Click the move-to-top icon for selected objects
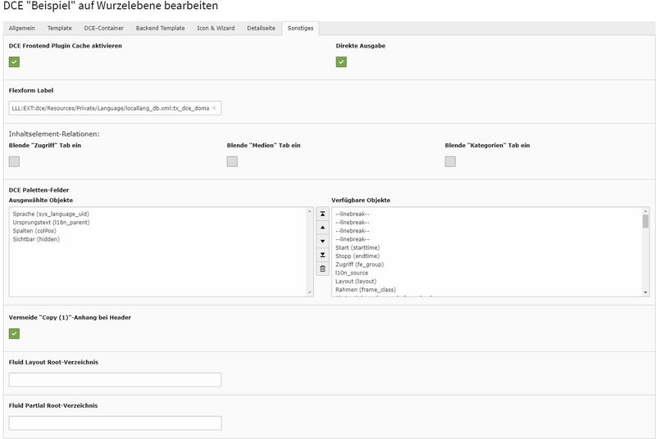Image resolution: width=656 pixels, height=439 pixels. (322, 213)
